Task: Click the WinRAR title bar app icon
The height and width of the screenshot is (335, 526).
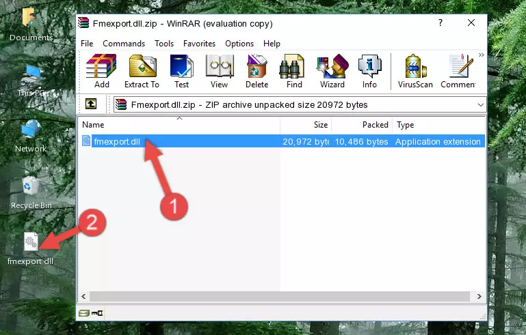Action: coord(83,23)
